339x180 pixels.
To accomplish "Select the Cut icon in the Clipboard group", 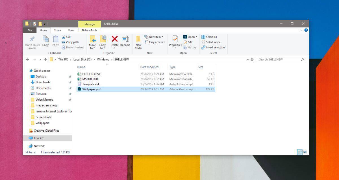I will point(67,37).
